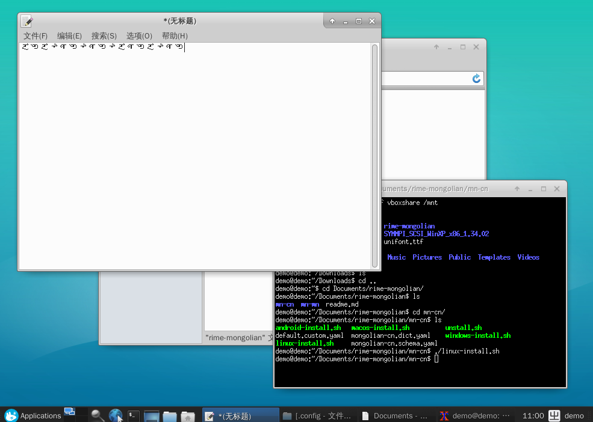Screen dimensions: 593x422
Task: Click android-install.sh in the terminal listing
Action: point(308,328)
